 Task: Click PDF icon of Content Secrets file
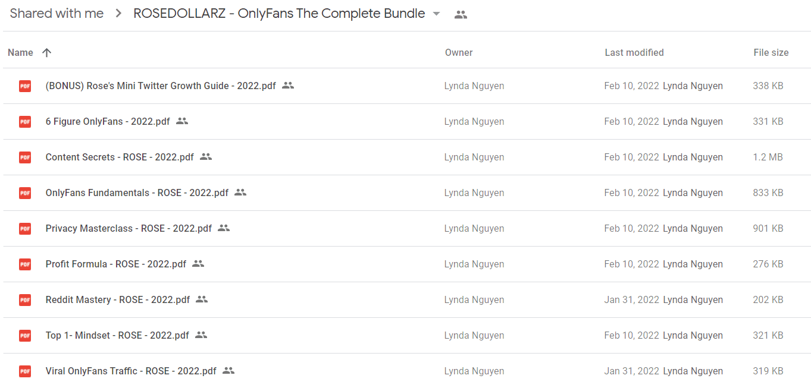pos(25,157)
